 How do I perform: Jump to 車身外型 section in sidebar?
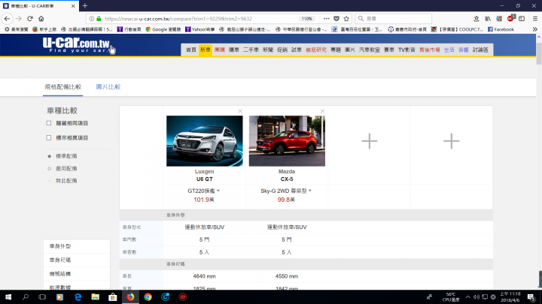(x=77, y=246)
